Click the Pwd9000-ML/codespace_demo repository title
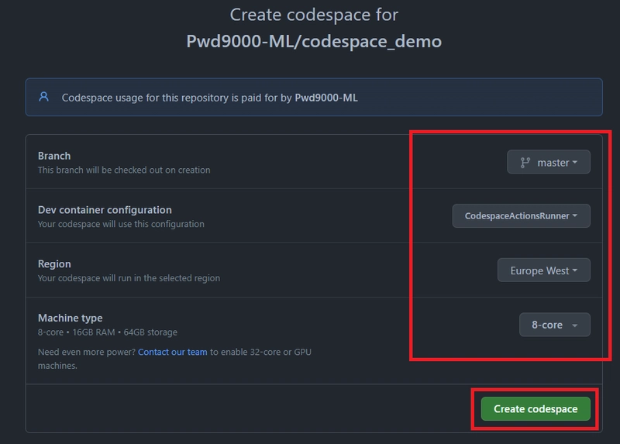Screen dimensions: 620x444 point(314,41)
